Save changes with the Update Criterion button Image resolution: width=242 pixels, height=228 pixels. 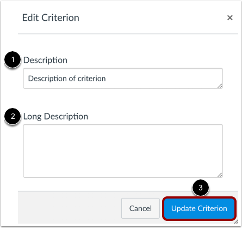tap(199, 208)
